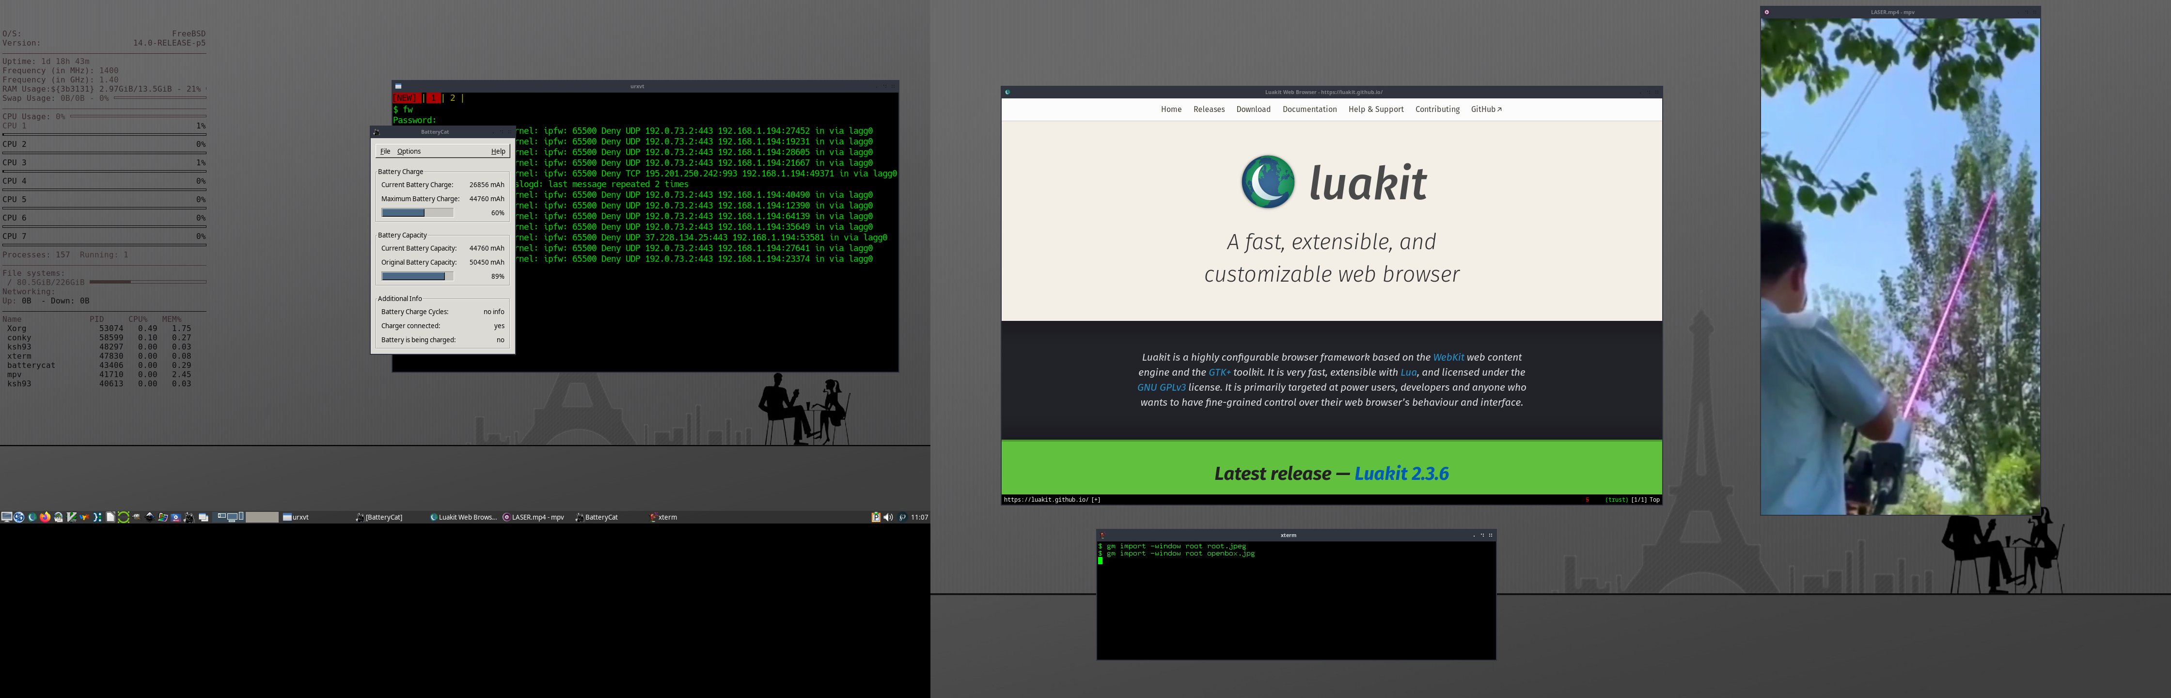Open the image viewer launcher icon
2171x698 pixels.
[163, 517]
